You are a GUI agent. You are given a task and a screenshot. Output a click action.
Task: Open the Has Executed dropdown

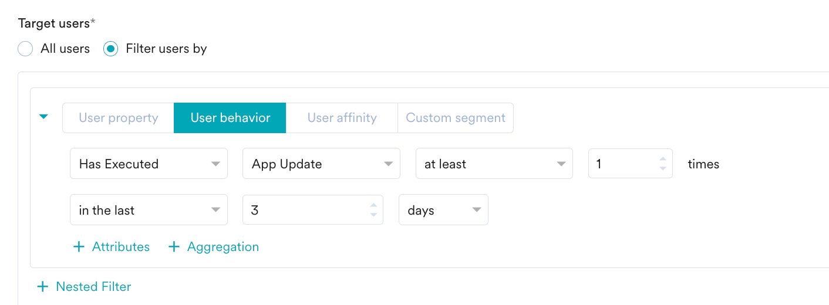coord(149,164)
